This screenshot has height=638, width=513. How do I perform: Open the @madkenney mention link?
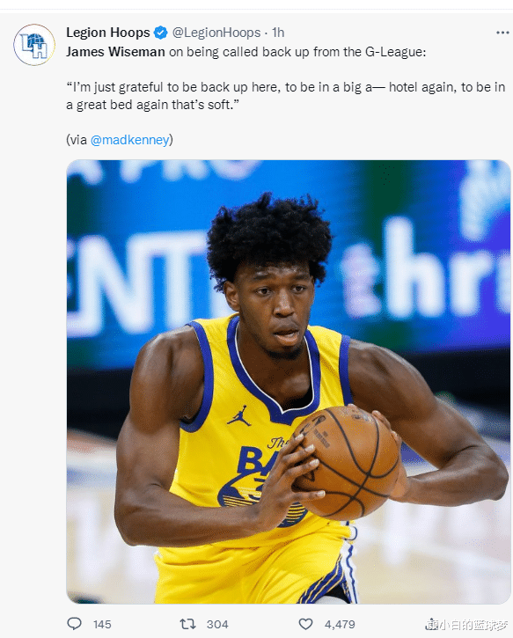point(129,140)
